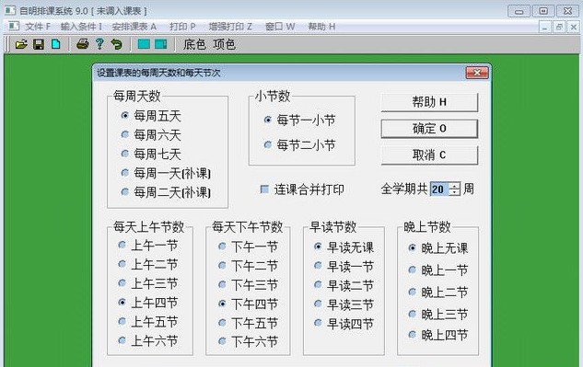The width and height of the screenshot is (583, 367).
Task: Select 每周七天 radio option
Action: [151, 154]
